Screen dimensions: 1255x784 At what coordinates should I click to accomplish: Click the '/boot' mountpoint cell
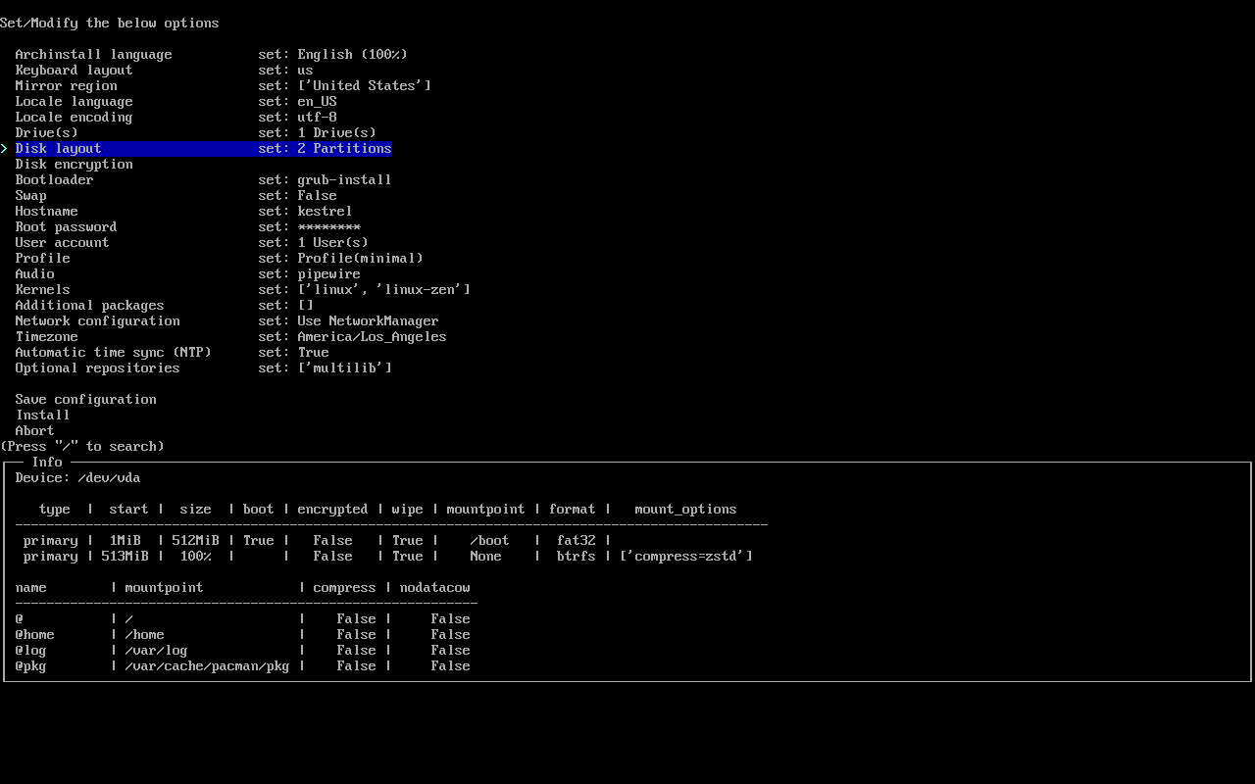(x=490, y=541)
